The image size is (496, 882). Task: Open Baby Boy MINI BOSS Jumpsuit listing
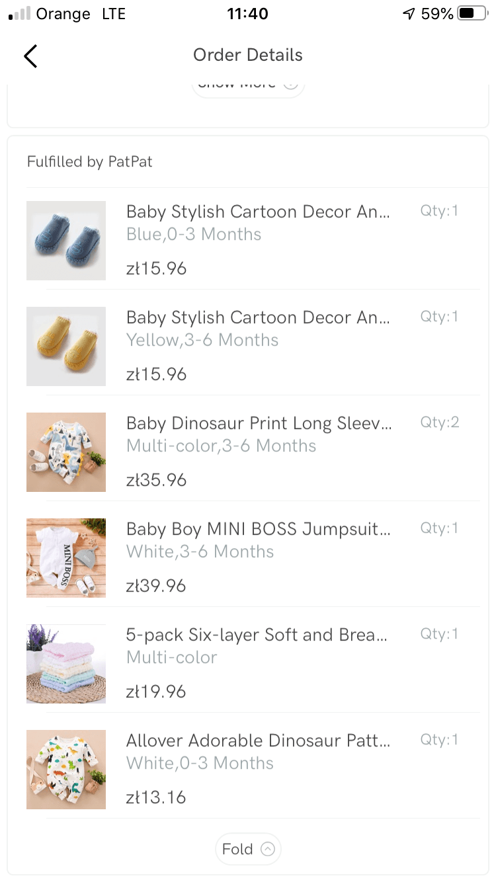click(x=258, y=529)
